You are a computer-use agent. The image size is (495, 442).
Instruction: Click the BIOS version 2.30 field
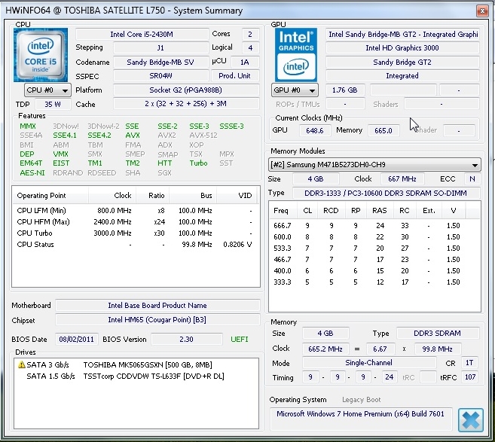(187, 339)
